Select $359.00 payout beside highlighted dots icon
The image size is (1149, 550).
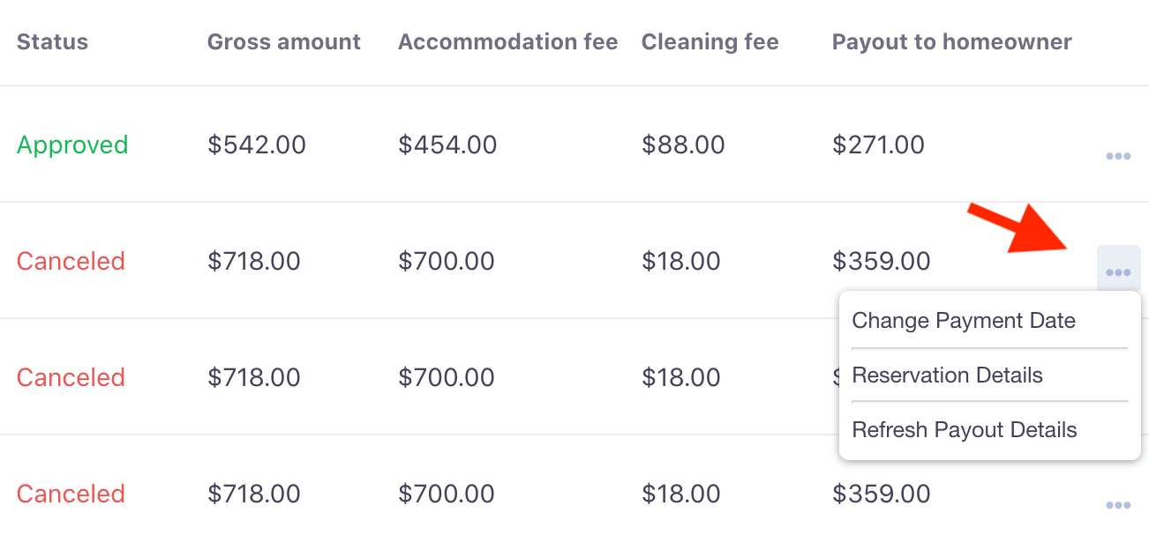point(882,261)
